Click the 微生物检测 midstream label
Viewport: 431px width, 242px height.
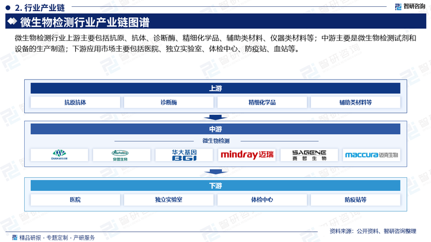215,140
